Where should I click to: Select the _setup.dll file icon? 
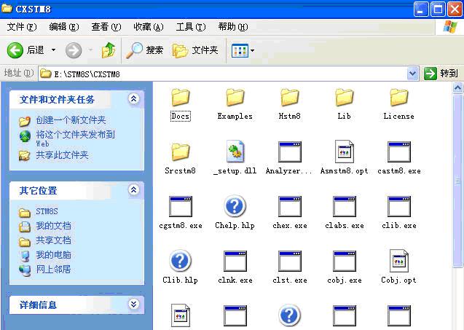(x=235, y=152)
